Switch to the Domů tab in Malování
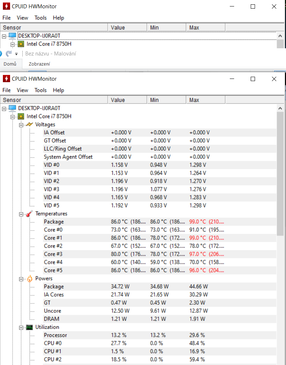This screenshot has height=365, width=286. [10, 64]
